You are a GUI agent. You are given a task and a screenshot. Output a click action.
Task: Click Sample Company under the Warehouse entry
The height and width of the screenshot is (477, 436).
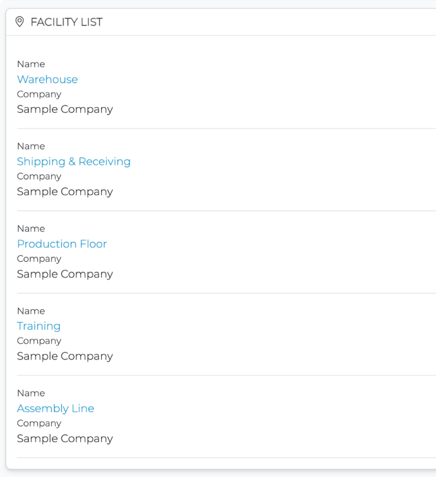click(x=65, y=109)
